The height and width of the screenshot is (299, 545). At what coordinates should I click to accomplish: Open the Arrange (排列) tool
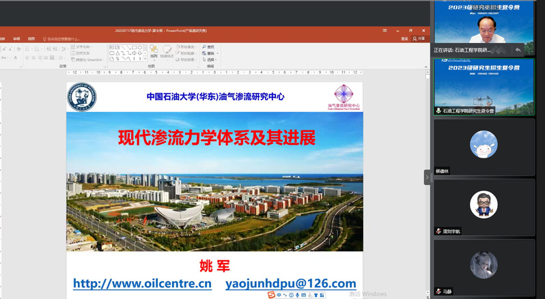click(x=154, y=53)
